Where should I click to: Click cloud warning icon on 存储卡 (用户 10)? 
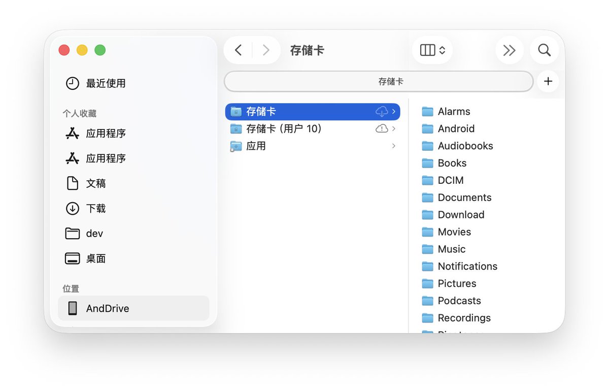(x=382, y=128)
